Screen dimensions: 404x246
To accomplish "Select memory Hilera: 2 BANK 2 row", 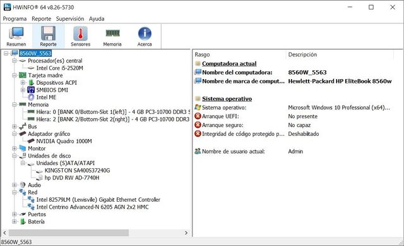I will 113,119.
